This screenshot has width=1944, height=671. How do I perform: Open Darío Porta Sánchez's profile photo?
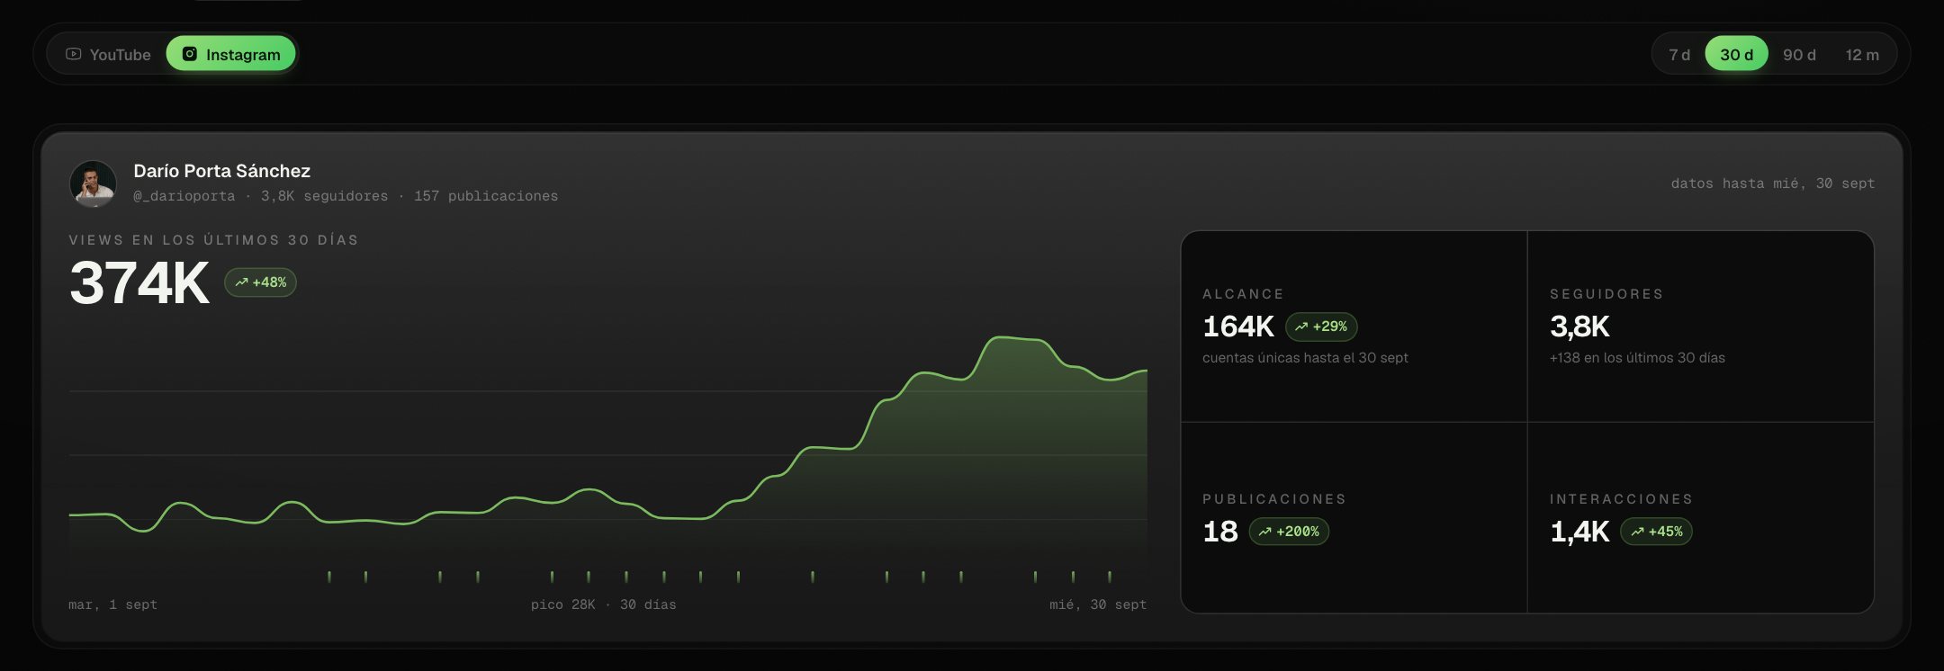coord(93,183)
